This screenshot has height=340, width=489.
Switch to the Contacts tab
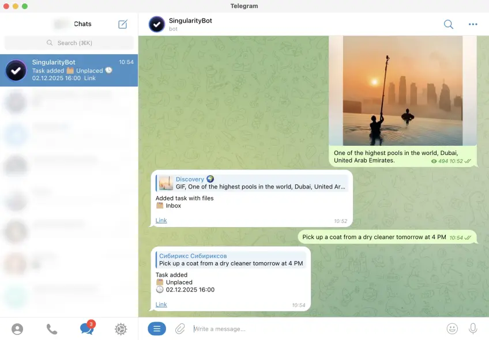(x=17, y=329)
